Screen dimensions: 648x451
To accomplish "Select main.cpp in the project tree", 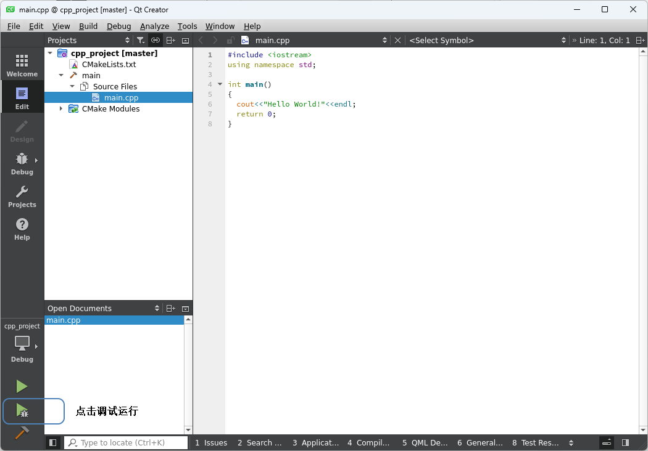I will coord(121,97).
